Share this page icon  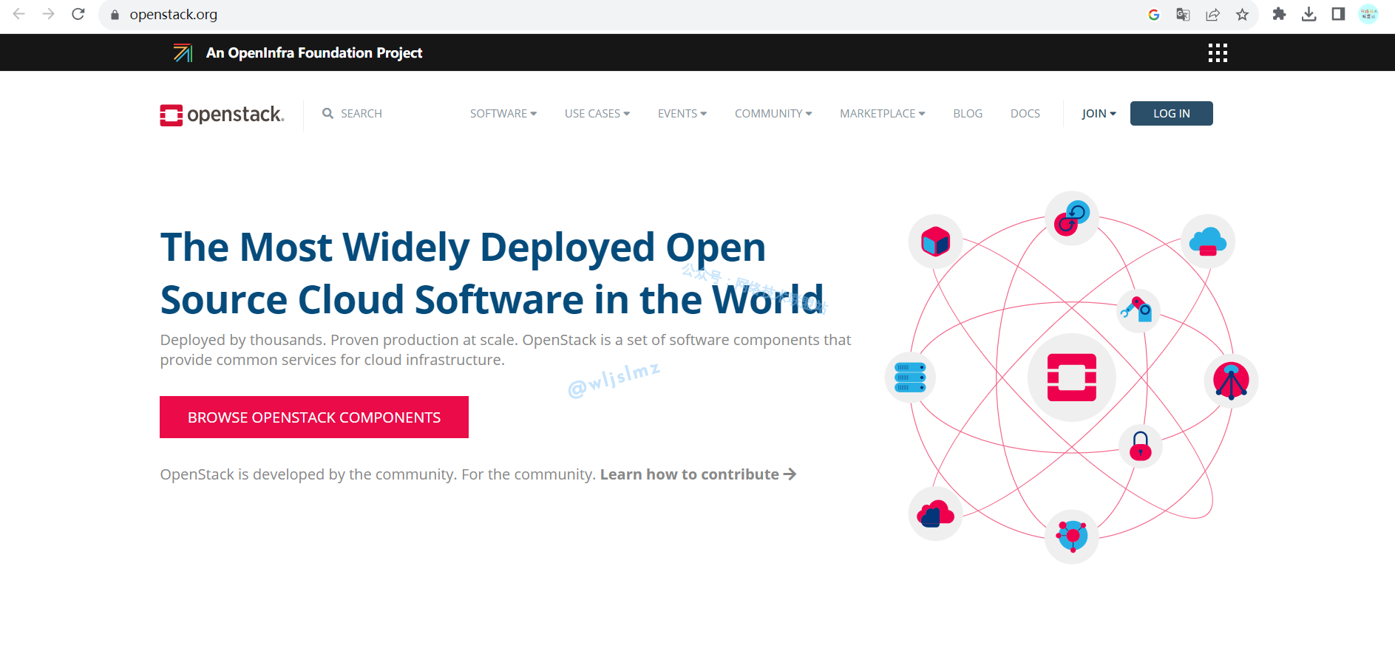[1212, 15]
